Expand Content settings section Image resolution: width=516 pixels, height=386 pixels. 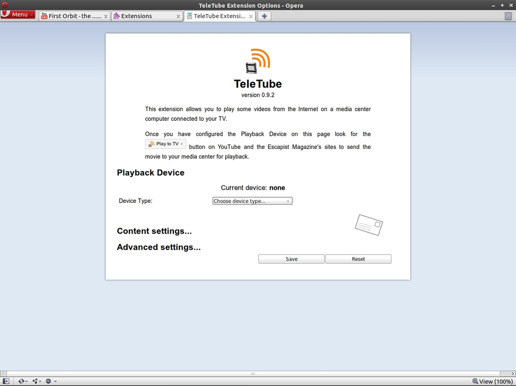click(154, 231)
